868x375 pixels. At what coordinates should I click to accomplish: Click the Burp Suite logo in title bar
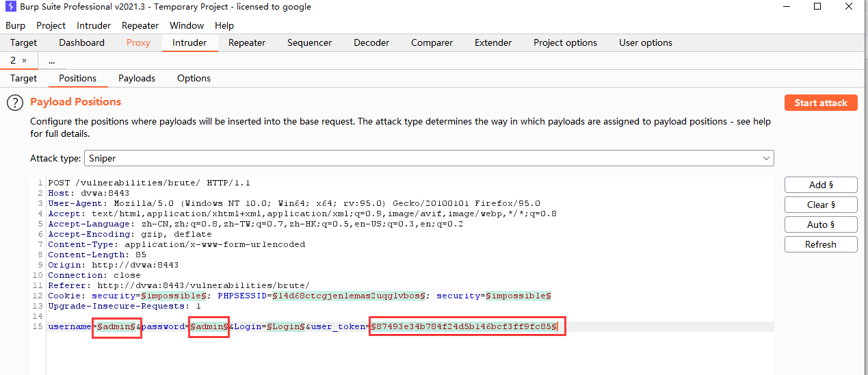click(10, 7)
